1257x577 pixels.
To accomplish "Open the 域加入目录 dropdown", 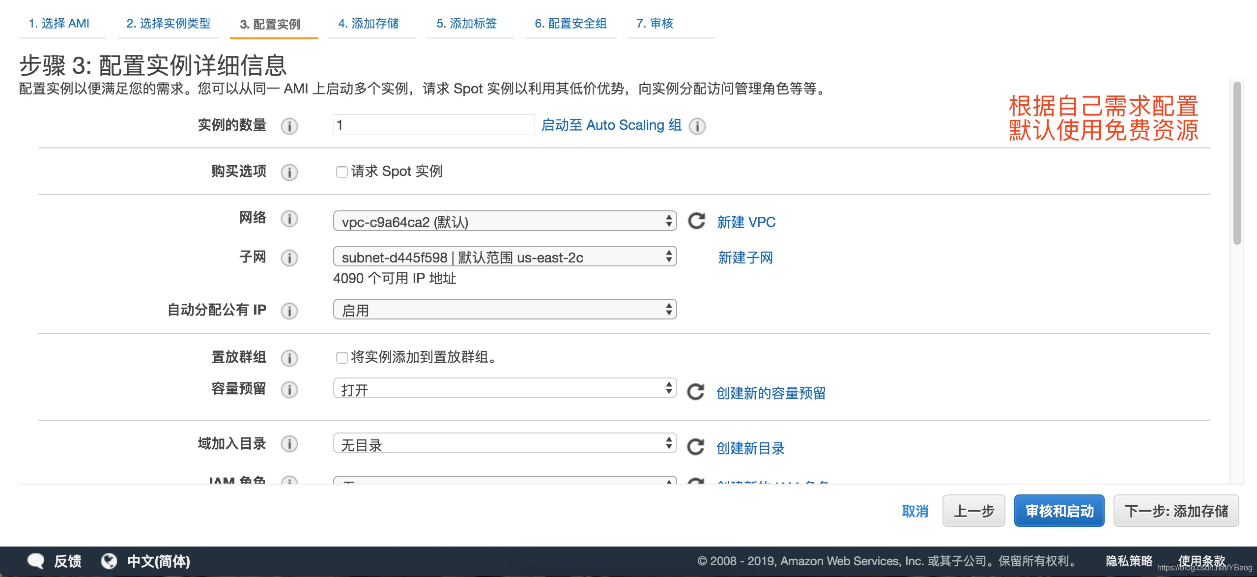I will point(505,444).
